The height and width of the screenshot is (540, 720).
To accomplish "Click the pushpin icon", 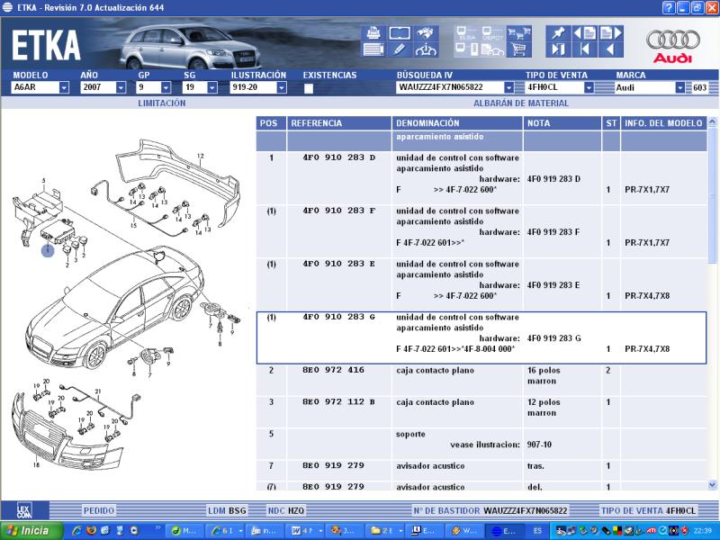I will (558, 33).
